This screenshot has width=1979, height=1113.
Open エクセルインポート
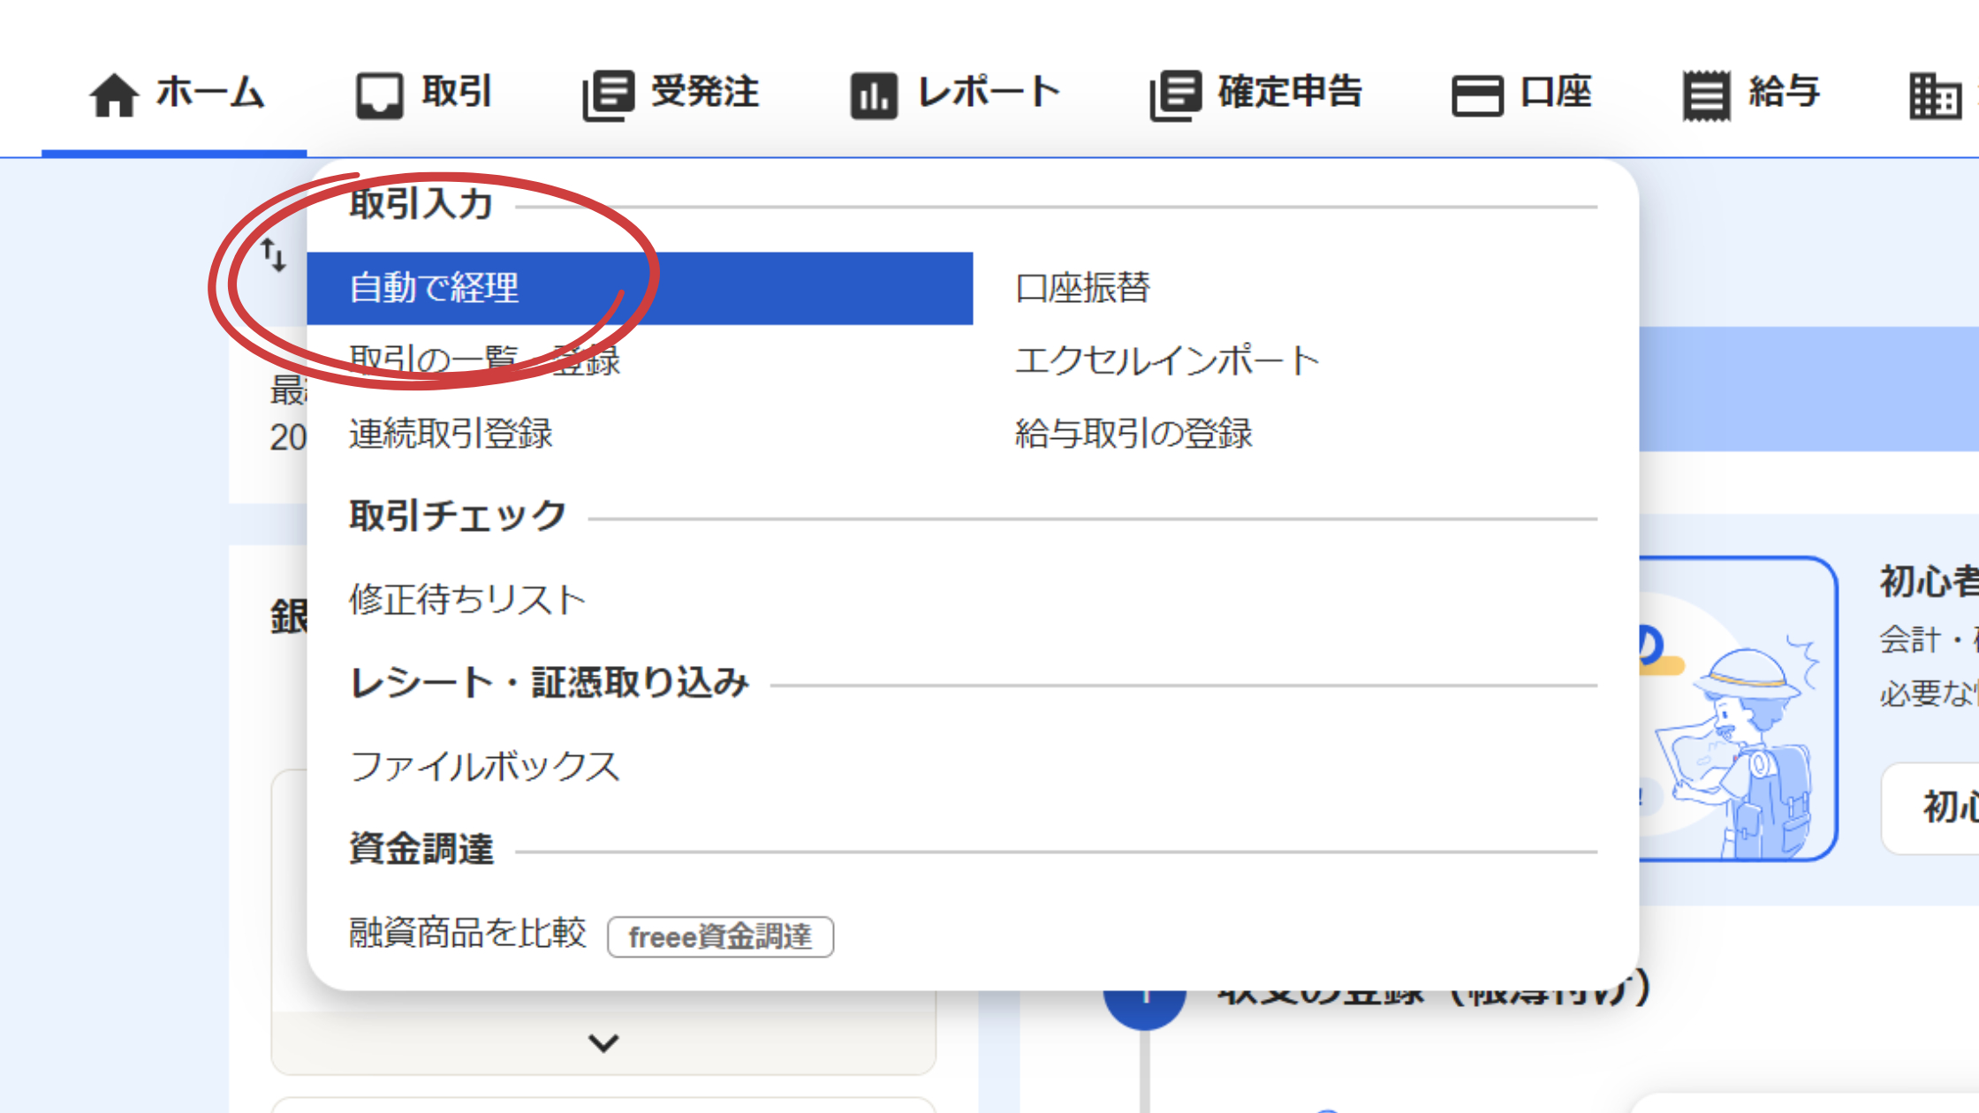(1168, 360)
